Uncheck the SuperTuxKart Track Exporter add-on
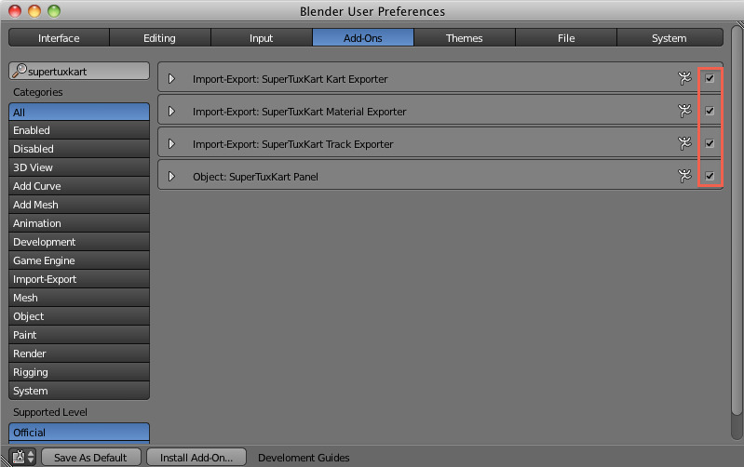 710,143
